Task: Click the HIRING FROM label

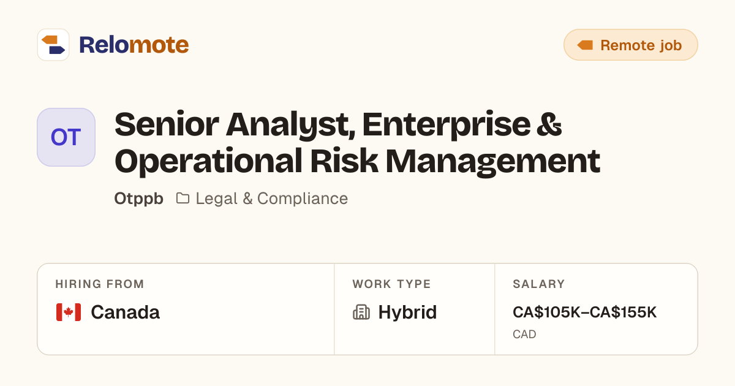Action: (x=100, y=284)
